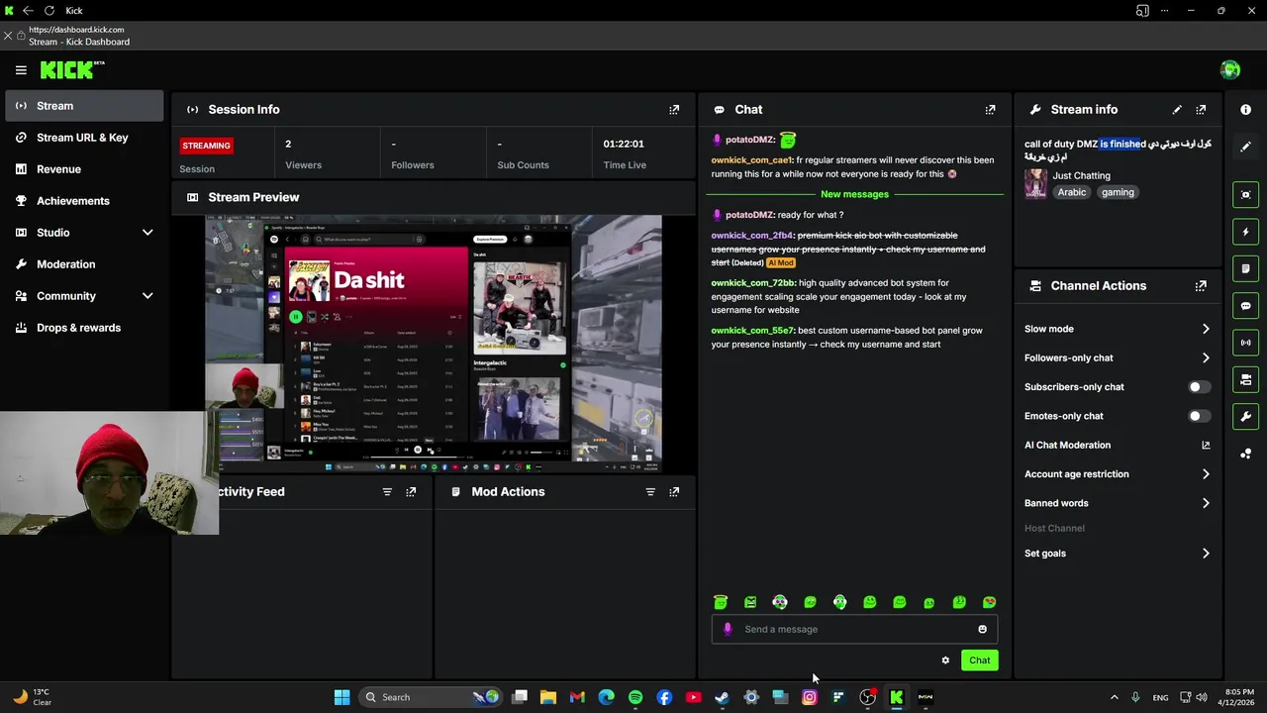The image size is (1267, 713).
Task: Pop out the Mod Actions panel
Action: point(674,492)
